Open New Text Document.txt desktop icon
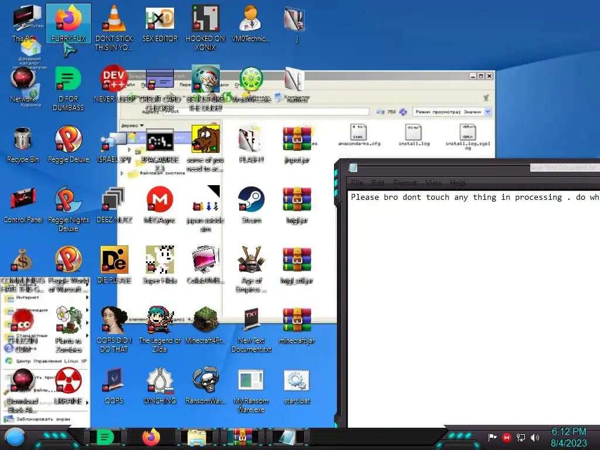Screen dimensions: 600x450 tap(251, 329)
